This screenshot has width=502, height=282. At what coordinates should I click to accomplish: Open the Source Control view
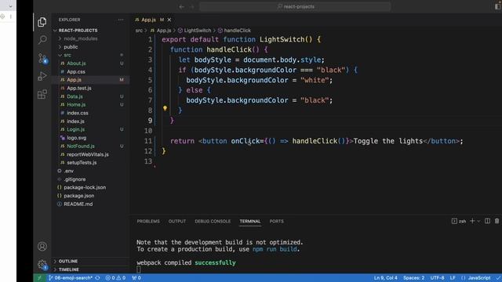[x=42, y=58]
